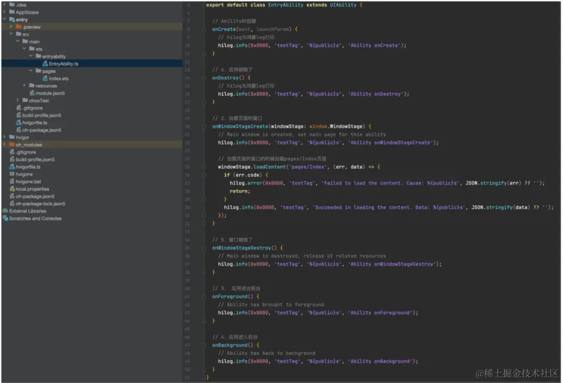Fold the loadContent callback in gutter
Image resolution: width=563 pixels, height=383 pixels.
coord(204,167)
